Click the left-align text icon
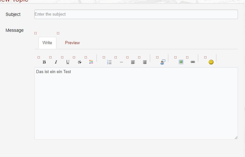This screenshot has height=157, width=245. [x=133, y=62]
